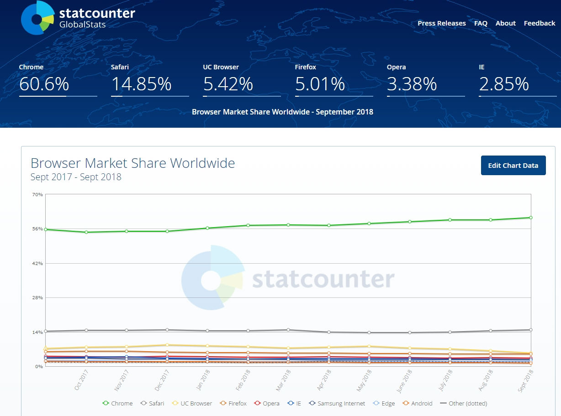Select the red Opera legend icon

(x=257, y=403)
